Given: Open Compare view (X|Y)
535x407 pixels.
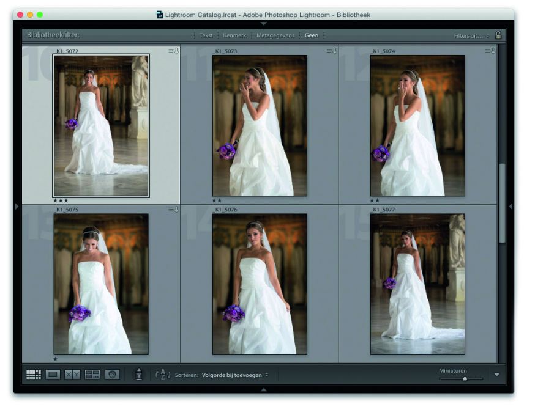Looking at the screenshot, I should (x=72, y=375).
